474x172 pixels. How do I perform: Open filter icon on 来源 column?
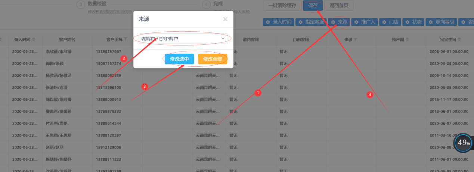pyautogui.click(x=356, y=40)
